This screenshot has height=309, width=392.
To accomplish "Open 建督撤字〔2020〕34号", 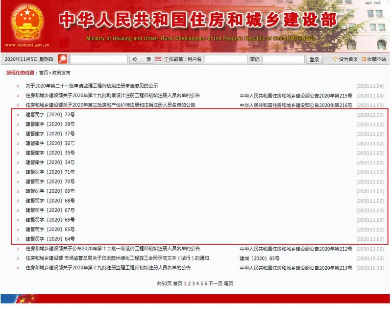I will coord(50,162).
